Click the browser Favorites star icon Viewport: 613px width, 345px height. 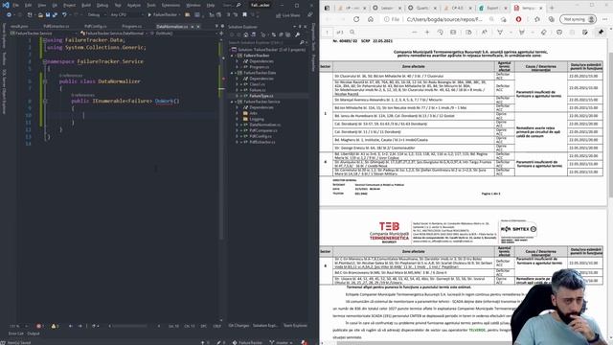536,19
